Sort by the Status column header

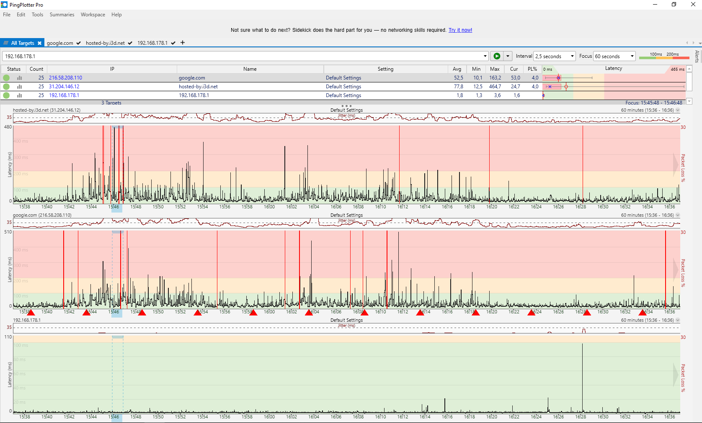14,69
